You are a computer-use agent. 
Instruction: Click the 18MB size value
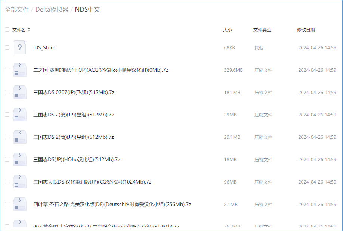tap(230, 160)
